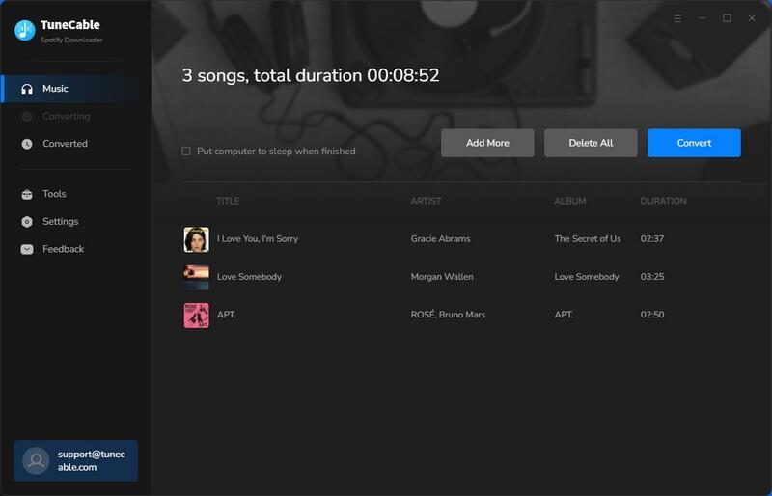Go to Settings in the sidebar
Viewport: 772px width, 496px height.
point(60,222)
